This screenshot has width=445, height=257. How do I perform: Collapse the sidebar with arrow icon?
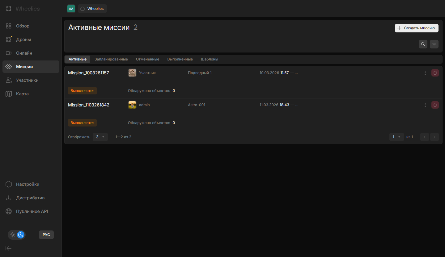coord(9,248)
